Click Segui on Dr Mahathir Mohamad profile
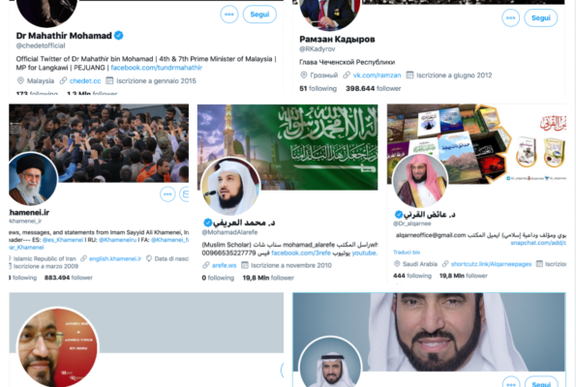This screenshot has height=387, width=576. 259,15
